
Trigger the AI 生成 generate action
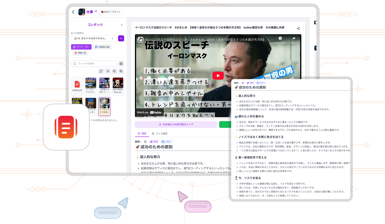click(154, 141)
